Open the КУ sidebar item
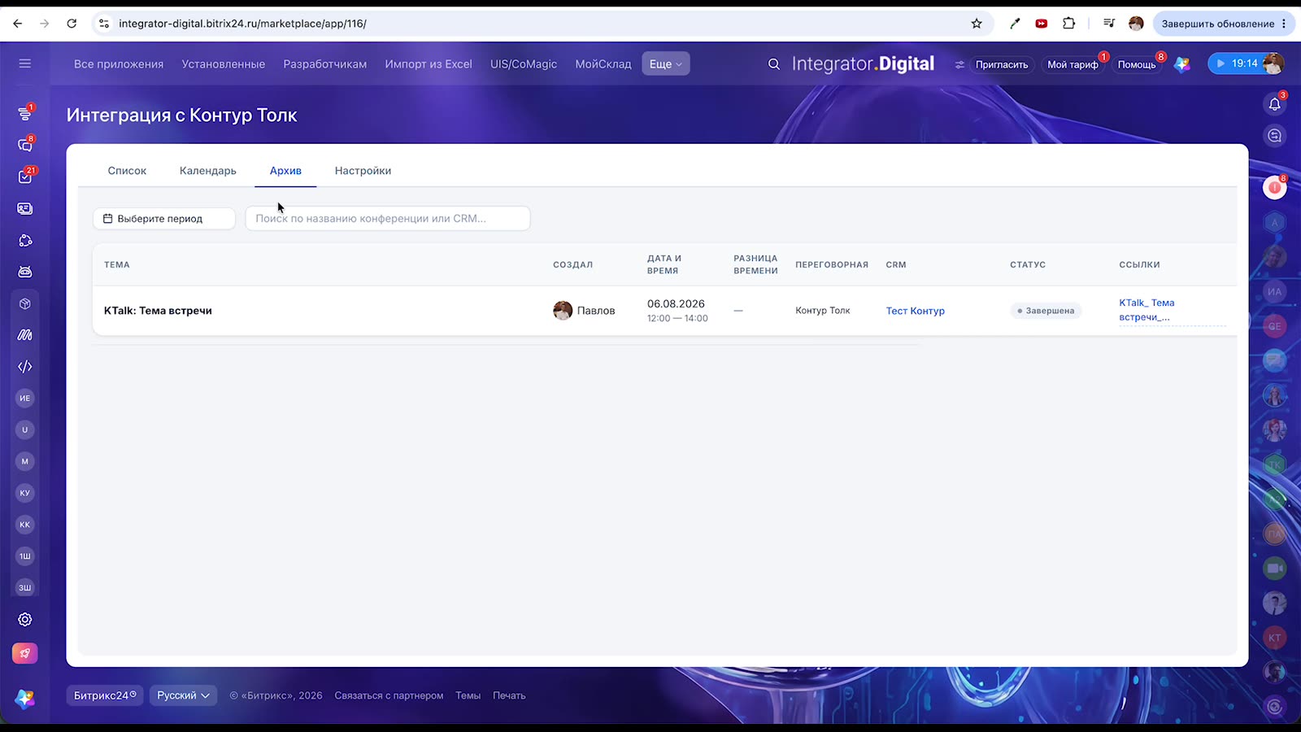This screenshot has height=732, width=1301. [25, 493]
